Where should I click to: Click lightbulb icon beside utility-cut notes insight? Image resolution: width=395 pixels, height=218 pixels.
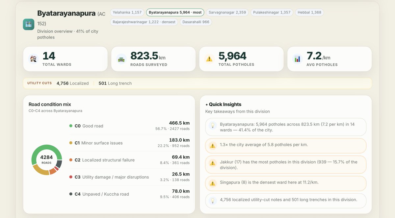click(x=213, y=201)
